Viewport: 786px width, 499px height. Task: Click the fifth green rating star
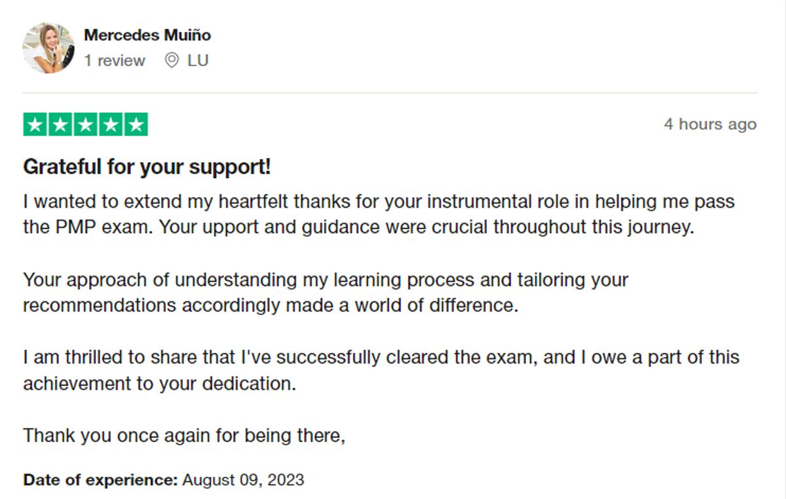pyautogui.click(x=136, y=124)
